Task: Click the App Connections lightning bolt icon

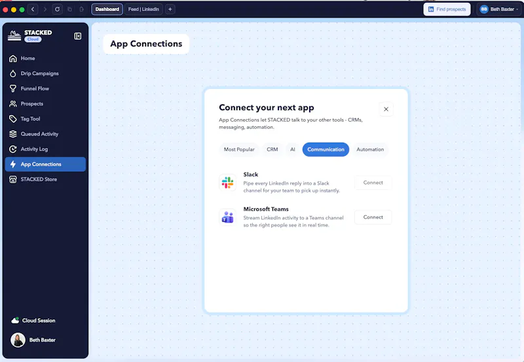Action: click(x=12, y=164)
